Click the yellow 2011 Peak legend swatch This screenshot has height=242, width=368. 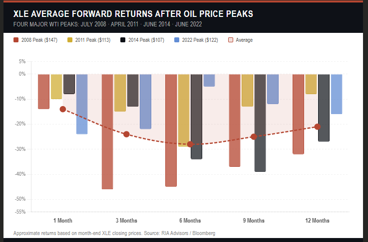(69, 40)
